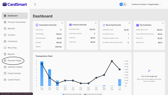Click info icon on Top Customers card
The width and height of the screenshot is (168, 95).
tap(163, 23)
